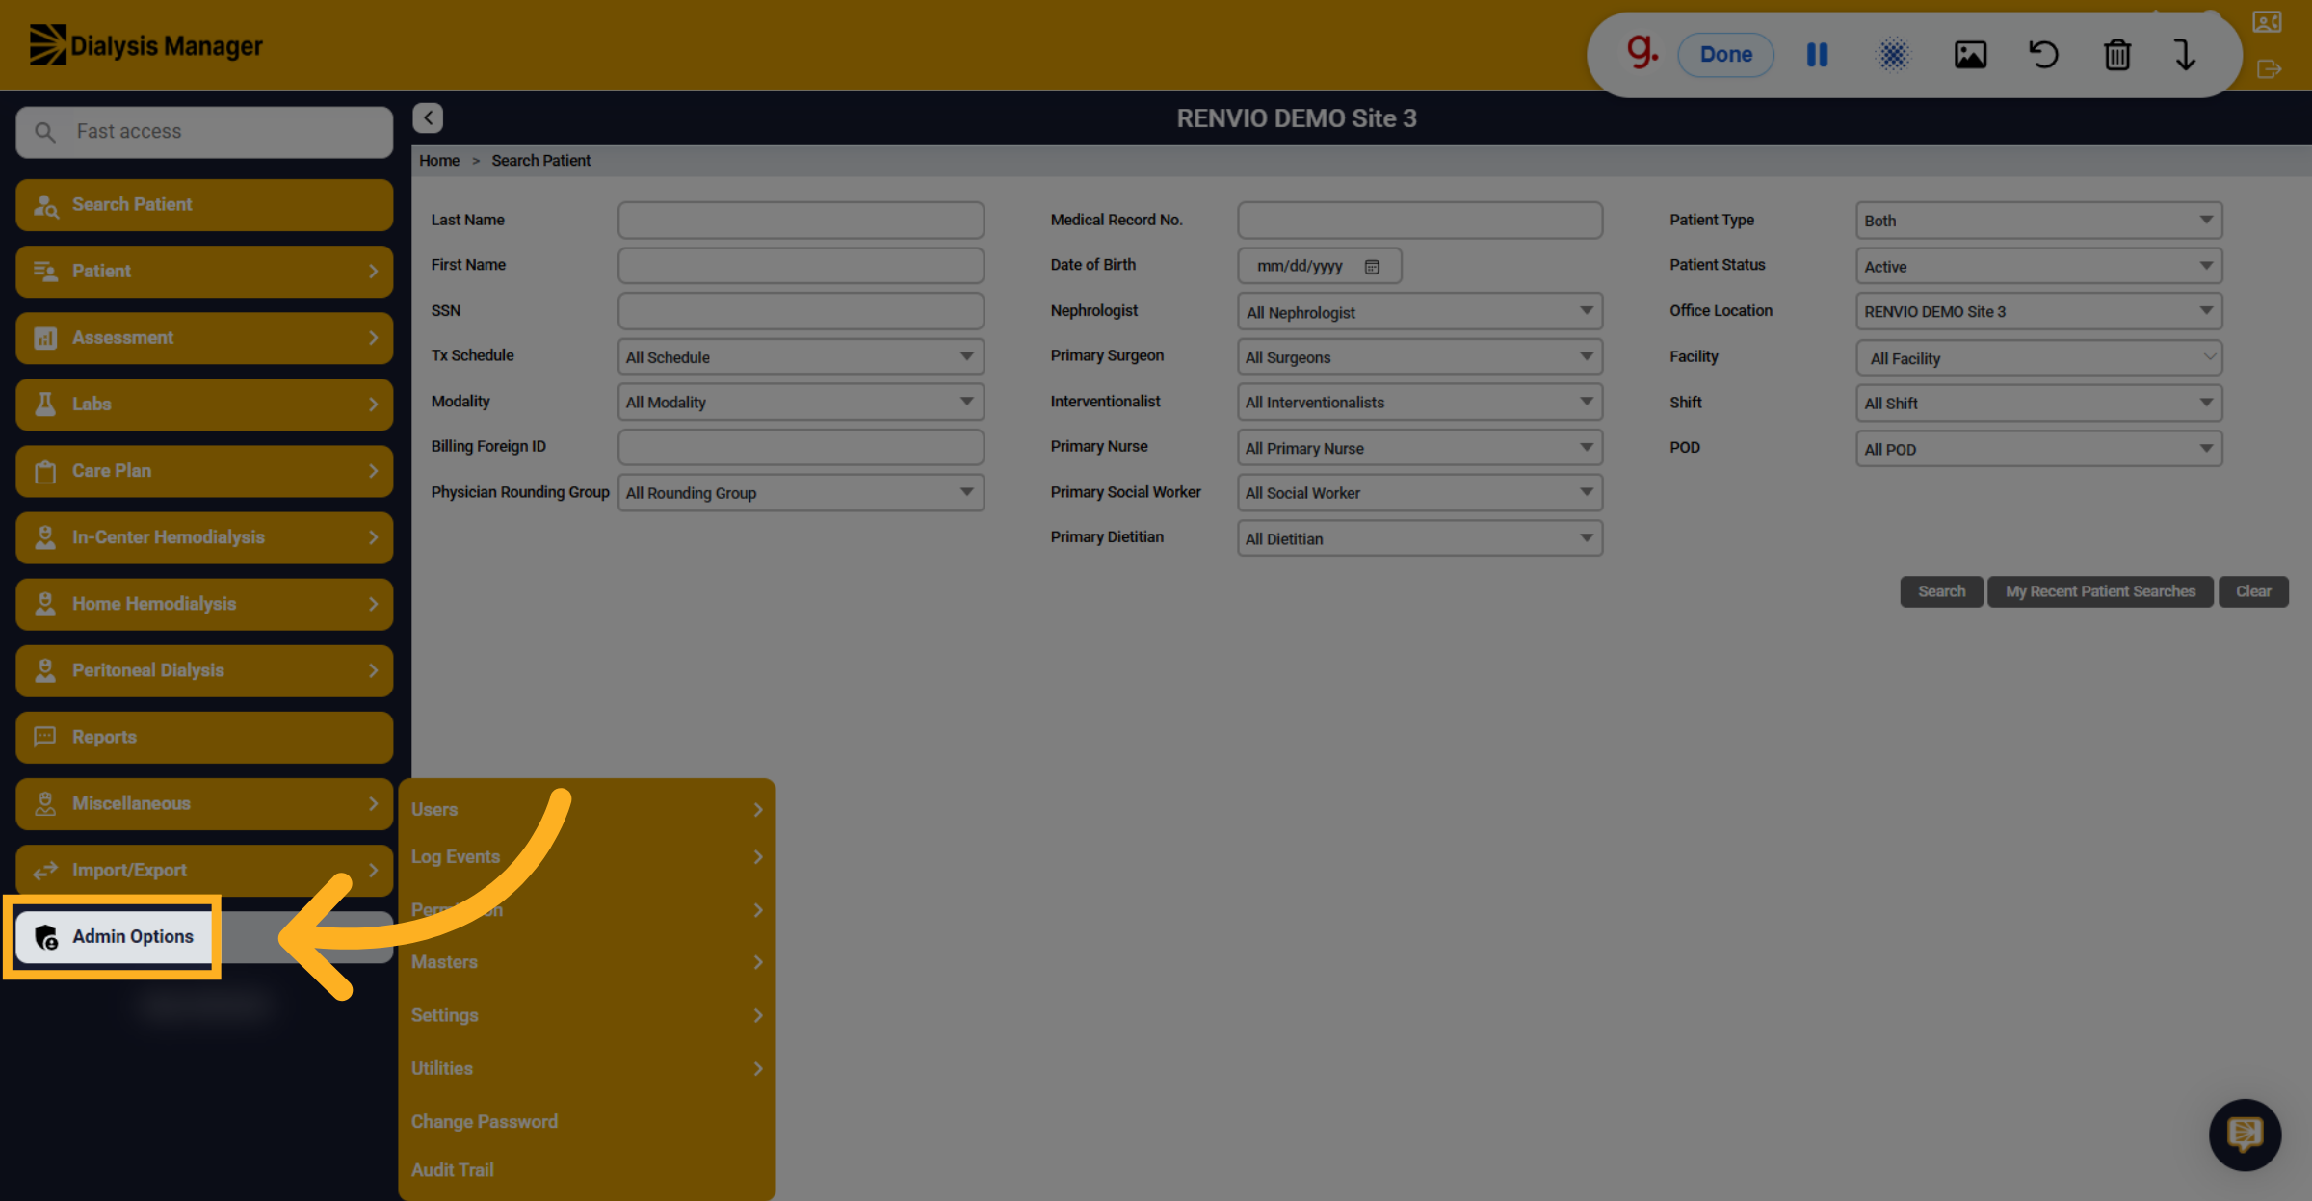
Task: Click into the Last Name field
Action: pos(801,221)
